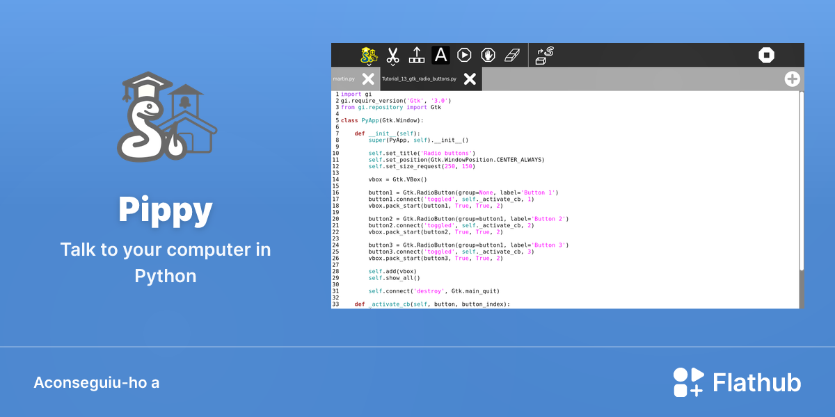Image resolution: width=835 pixels, height=417 pixels.
Task: Click the 'class PyApp(Gtk.Window):' line
Action: (x=382, y=120)
